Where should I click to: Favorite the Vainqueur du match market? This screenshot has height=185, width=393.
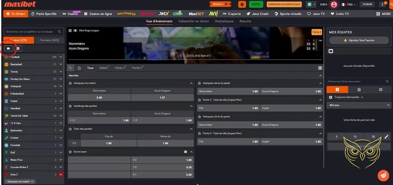point(71,83)
